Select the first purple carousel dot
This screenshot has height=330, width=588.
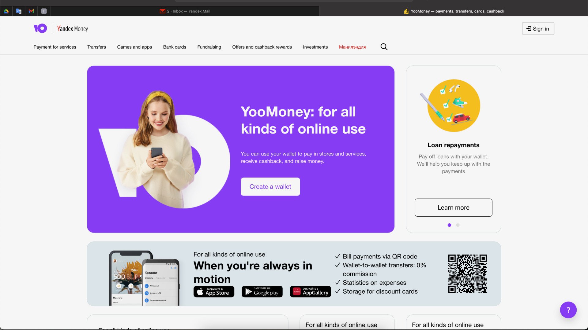(x=449, y=225)
